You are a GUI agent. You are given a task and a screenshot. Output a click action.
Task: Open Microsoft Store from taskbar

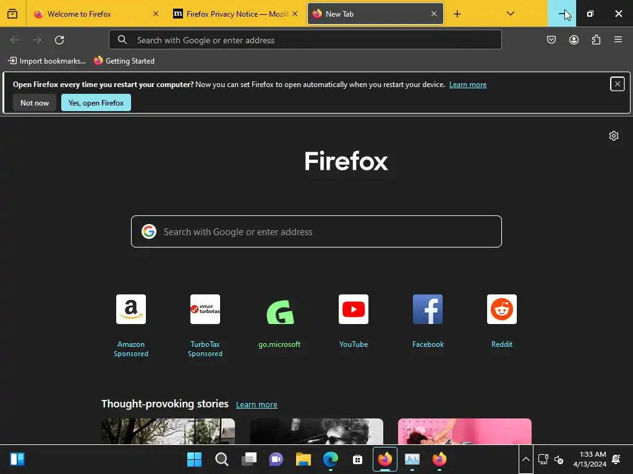358,459
